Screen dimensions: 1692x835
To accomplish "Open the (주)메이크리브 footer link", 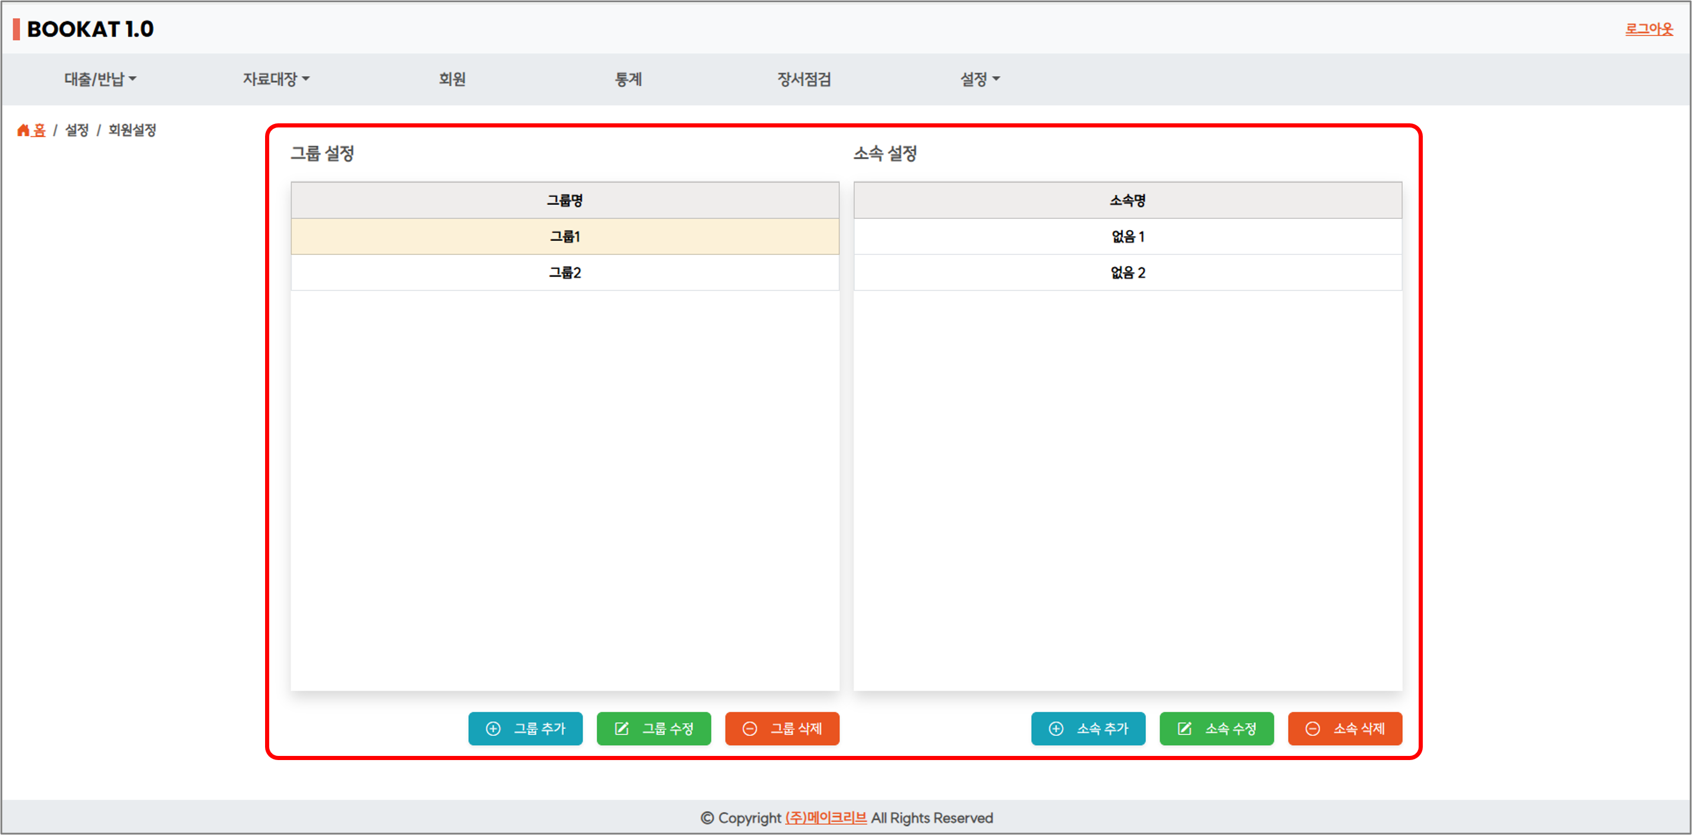I will [x=826, y=818].
